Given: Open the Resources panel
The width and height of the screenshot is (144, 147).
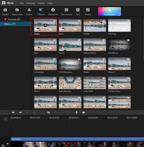Looking at the screenshot, I should pos(17,12).
